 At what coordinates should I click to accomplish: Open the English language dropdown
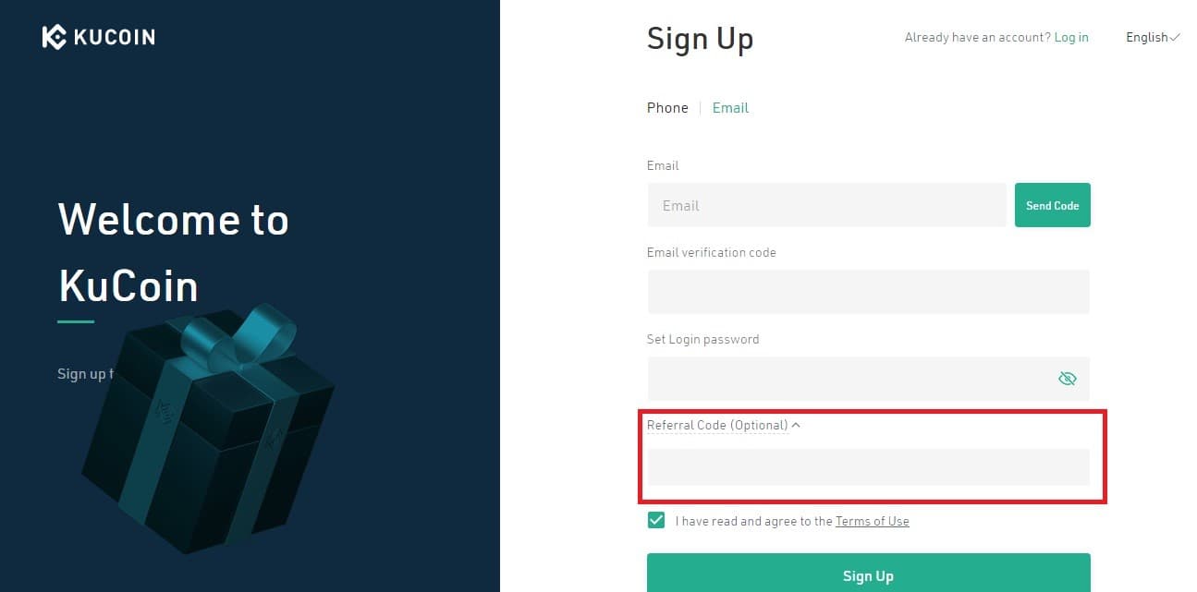(1153, 38)
